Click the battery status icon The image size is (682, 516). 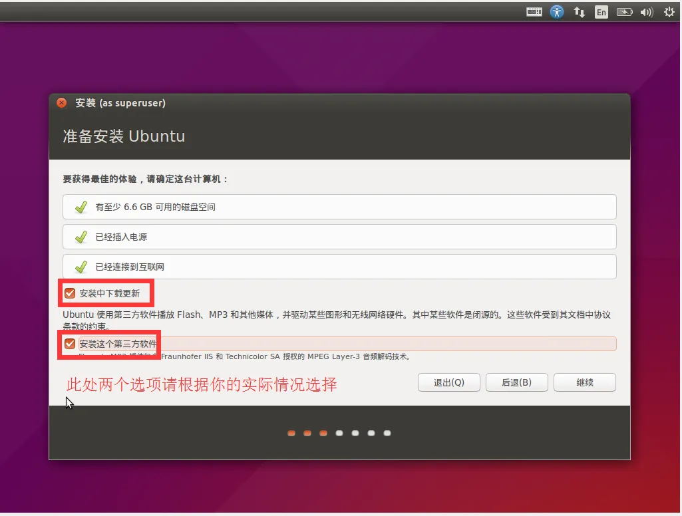(623, 12)
